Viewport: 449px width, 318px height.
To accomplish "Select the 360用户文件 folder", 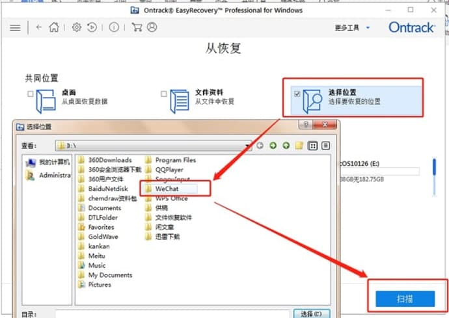I will pyautogui.click(x=100, y=179).
